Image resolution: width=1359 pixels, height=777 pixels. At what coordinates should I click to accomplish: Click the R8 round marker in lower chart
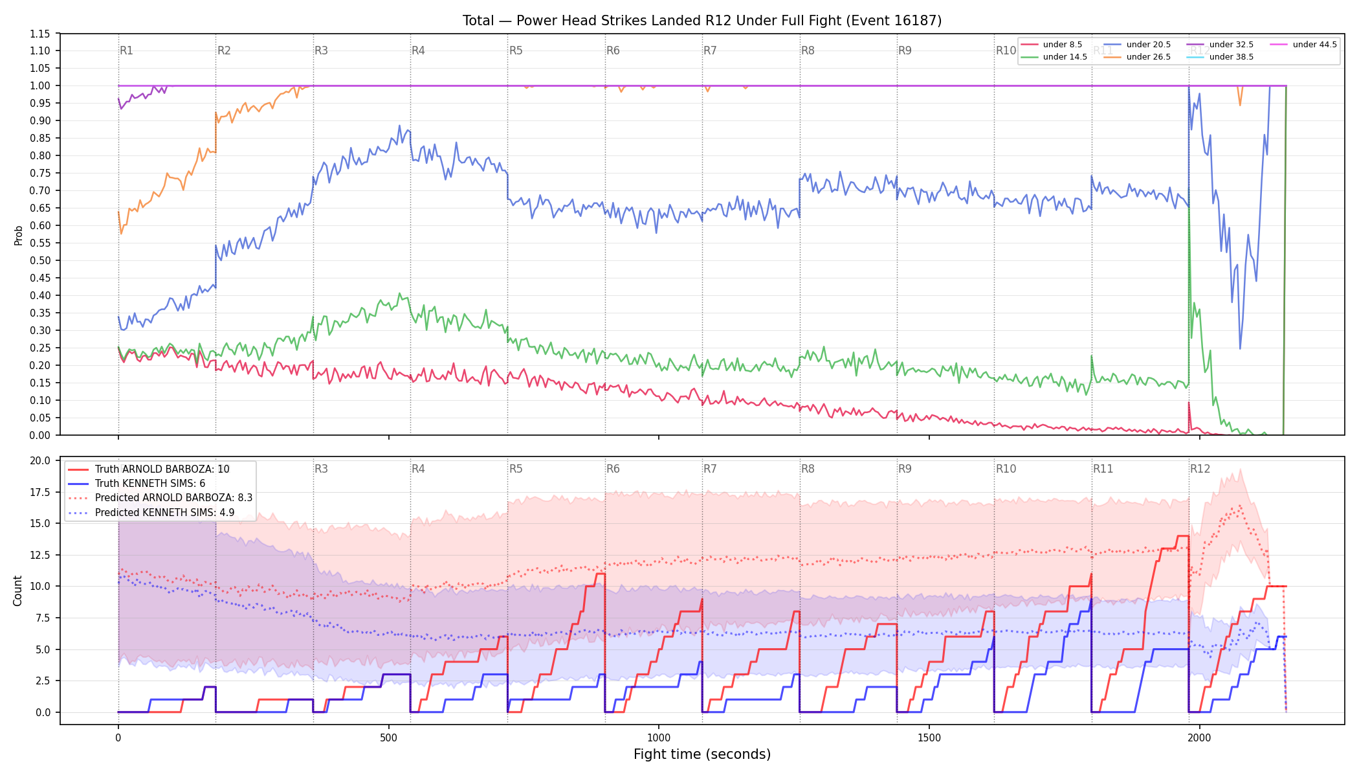pyautogui.click(x=808, y=469)
